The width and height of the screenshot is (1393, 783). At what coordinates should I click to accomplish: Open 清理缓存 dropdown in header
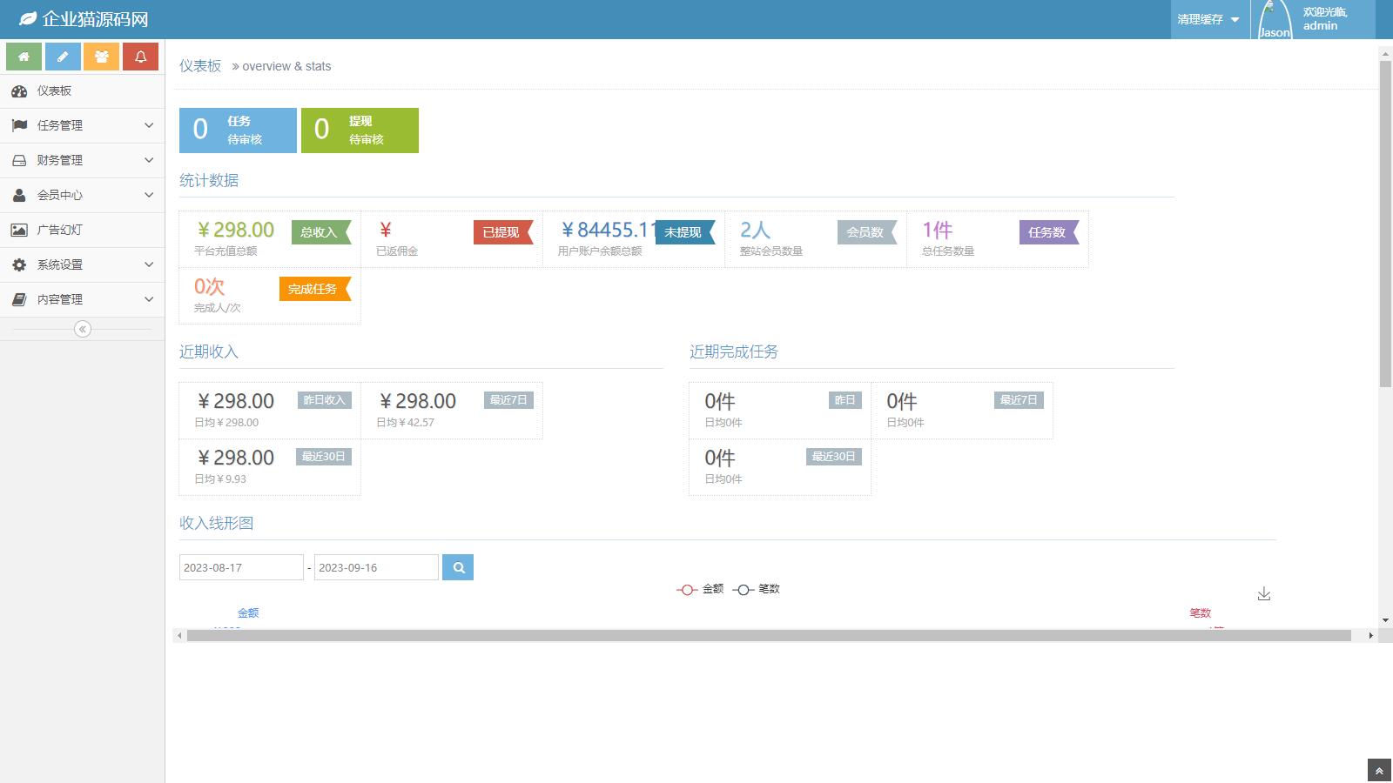pyautogui.click(x=1208, y=19)
